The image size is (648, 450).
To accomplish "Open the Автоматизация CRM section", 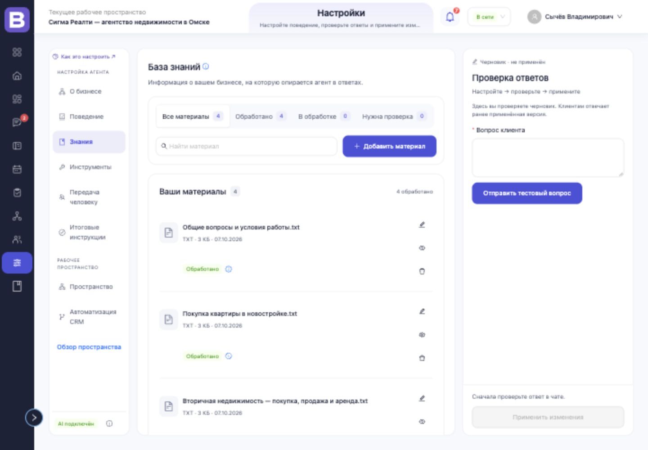I will [x=89, y=317].
